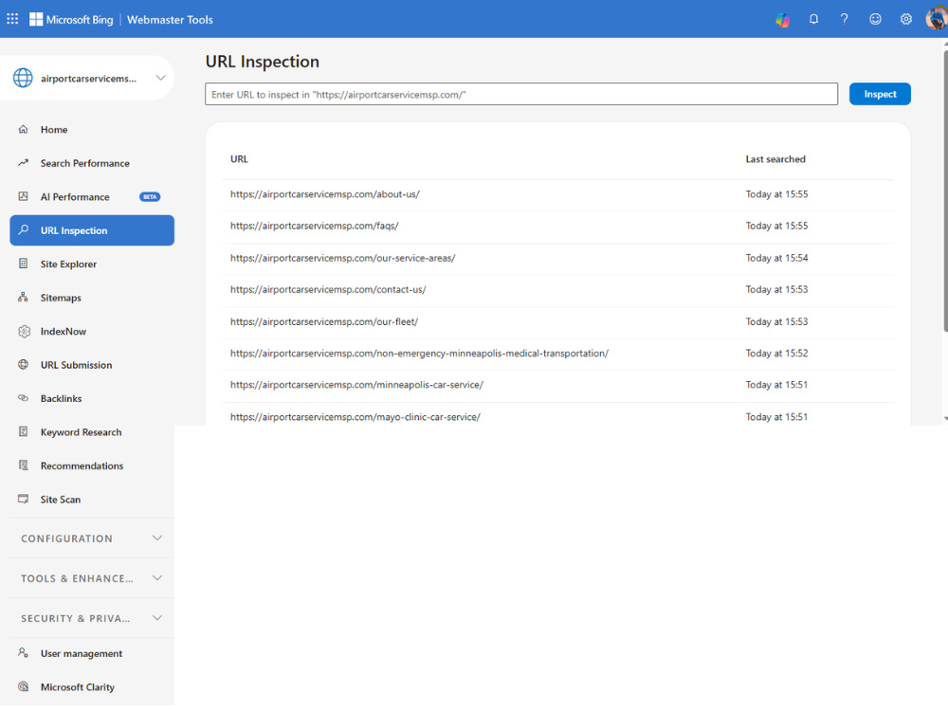Screen dimensions: 948x711
Task: Click the Home house icon
Action: tap(24, 129)
